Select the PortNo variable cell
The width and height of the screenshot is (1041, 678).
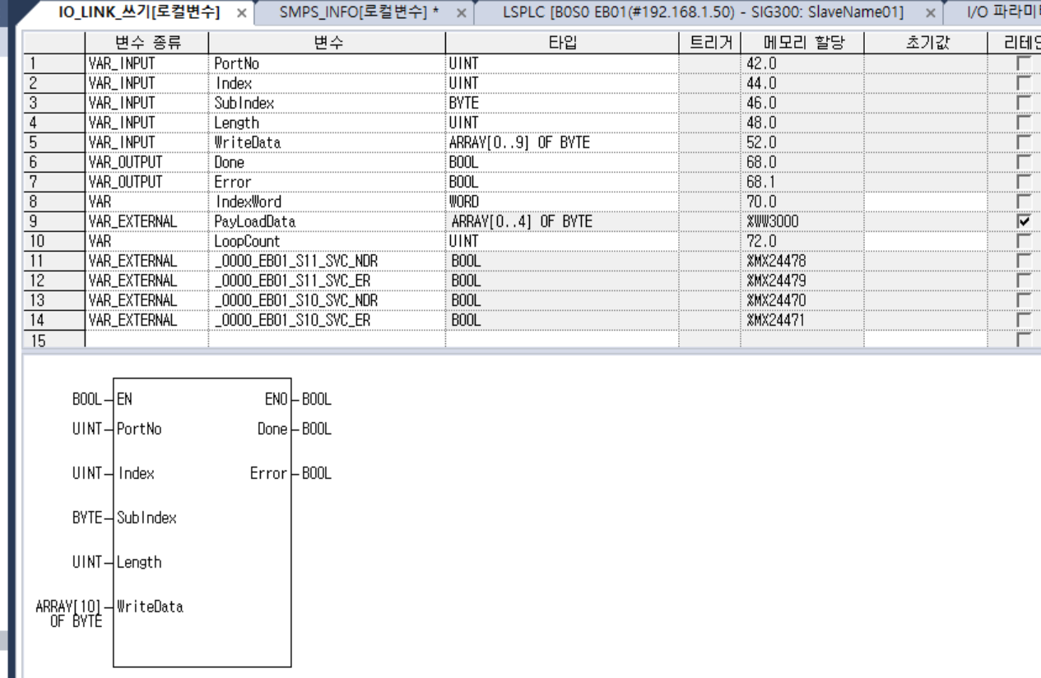[x=327, y=63]
